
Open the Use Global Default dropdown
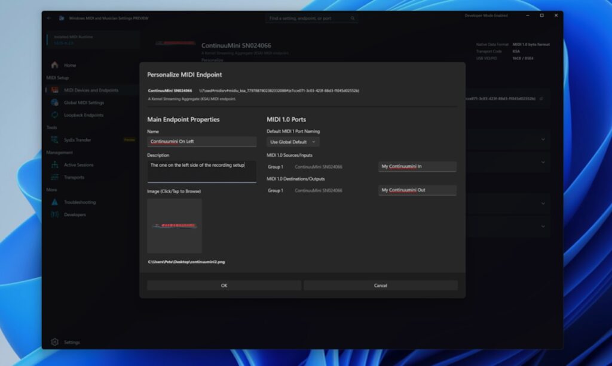point(292,142)
